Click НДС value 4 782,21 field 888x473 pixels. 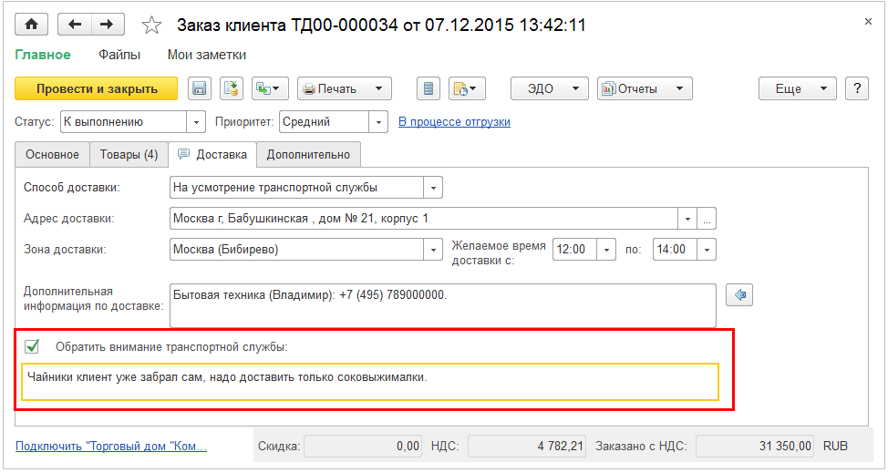pyautogui.click(x=527, y=447)
